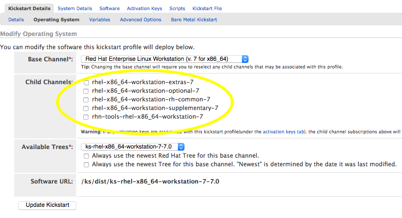Check rhn-tools-rhel-x86_64-workstation-7 channel

[x=86, y=117]
